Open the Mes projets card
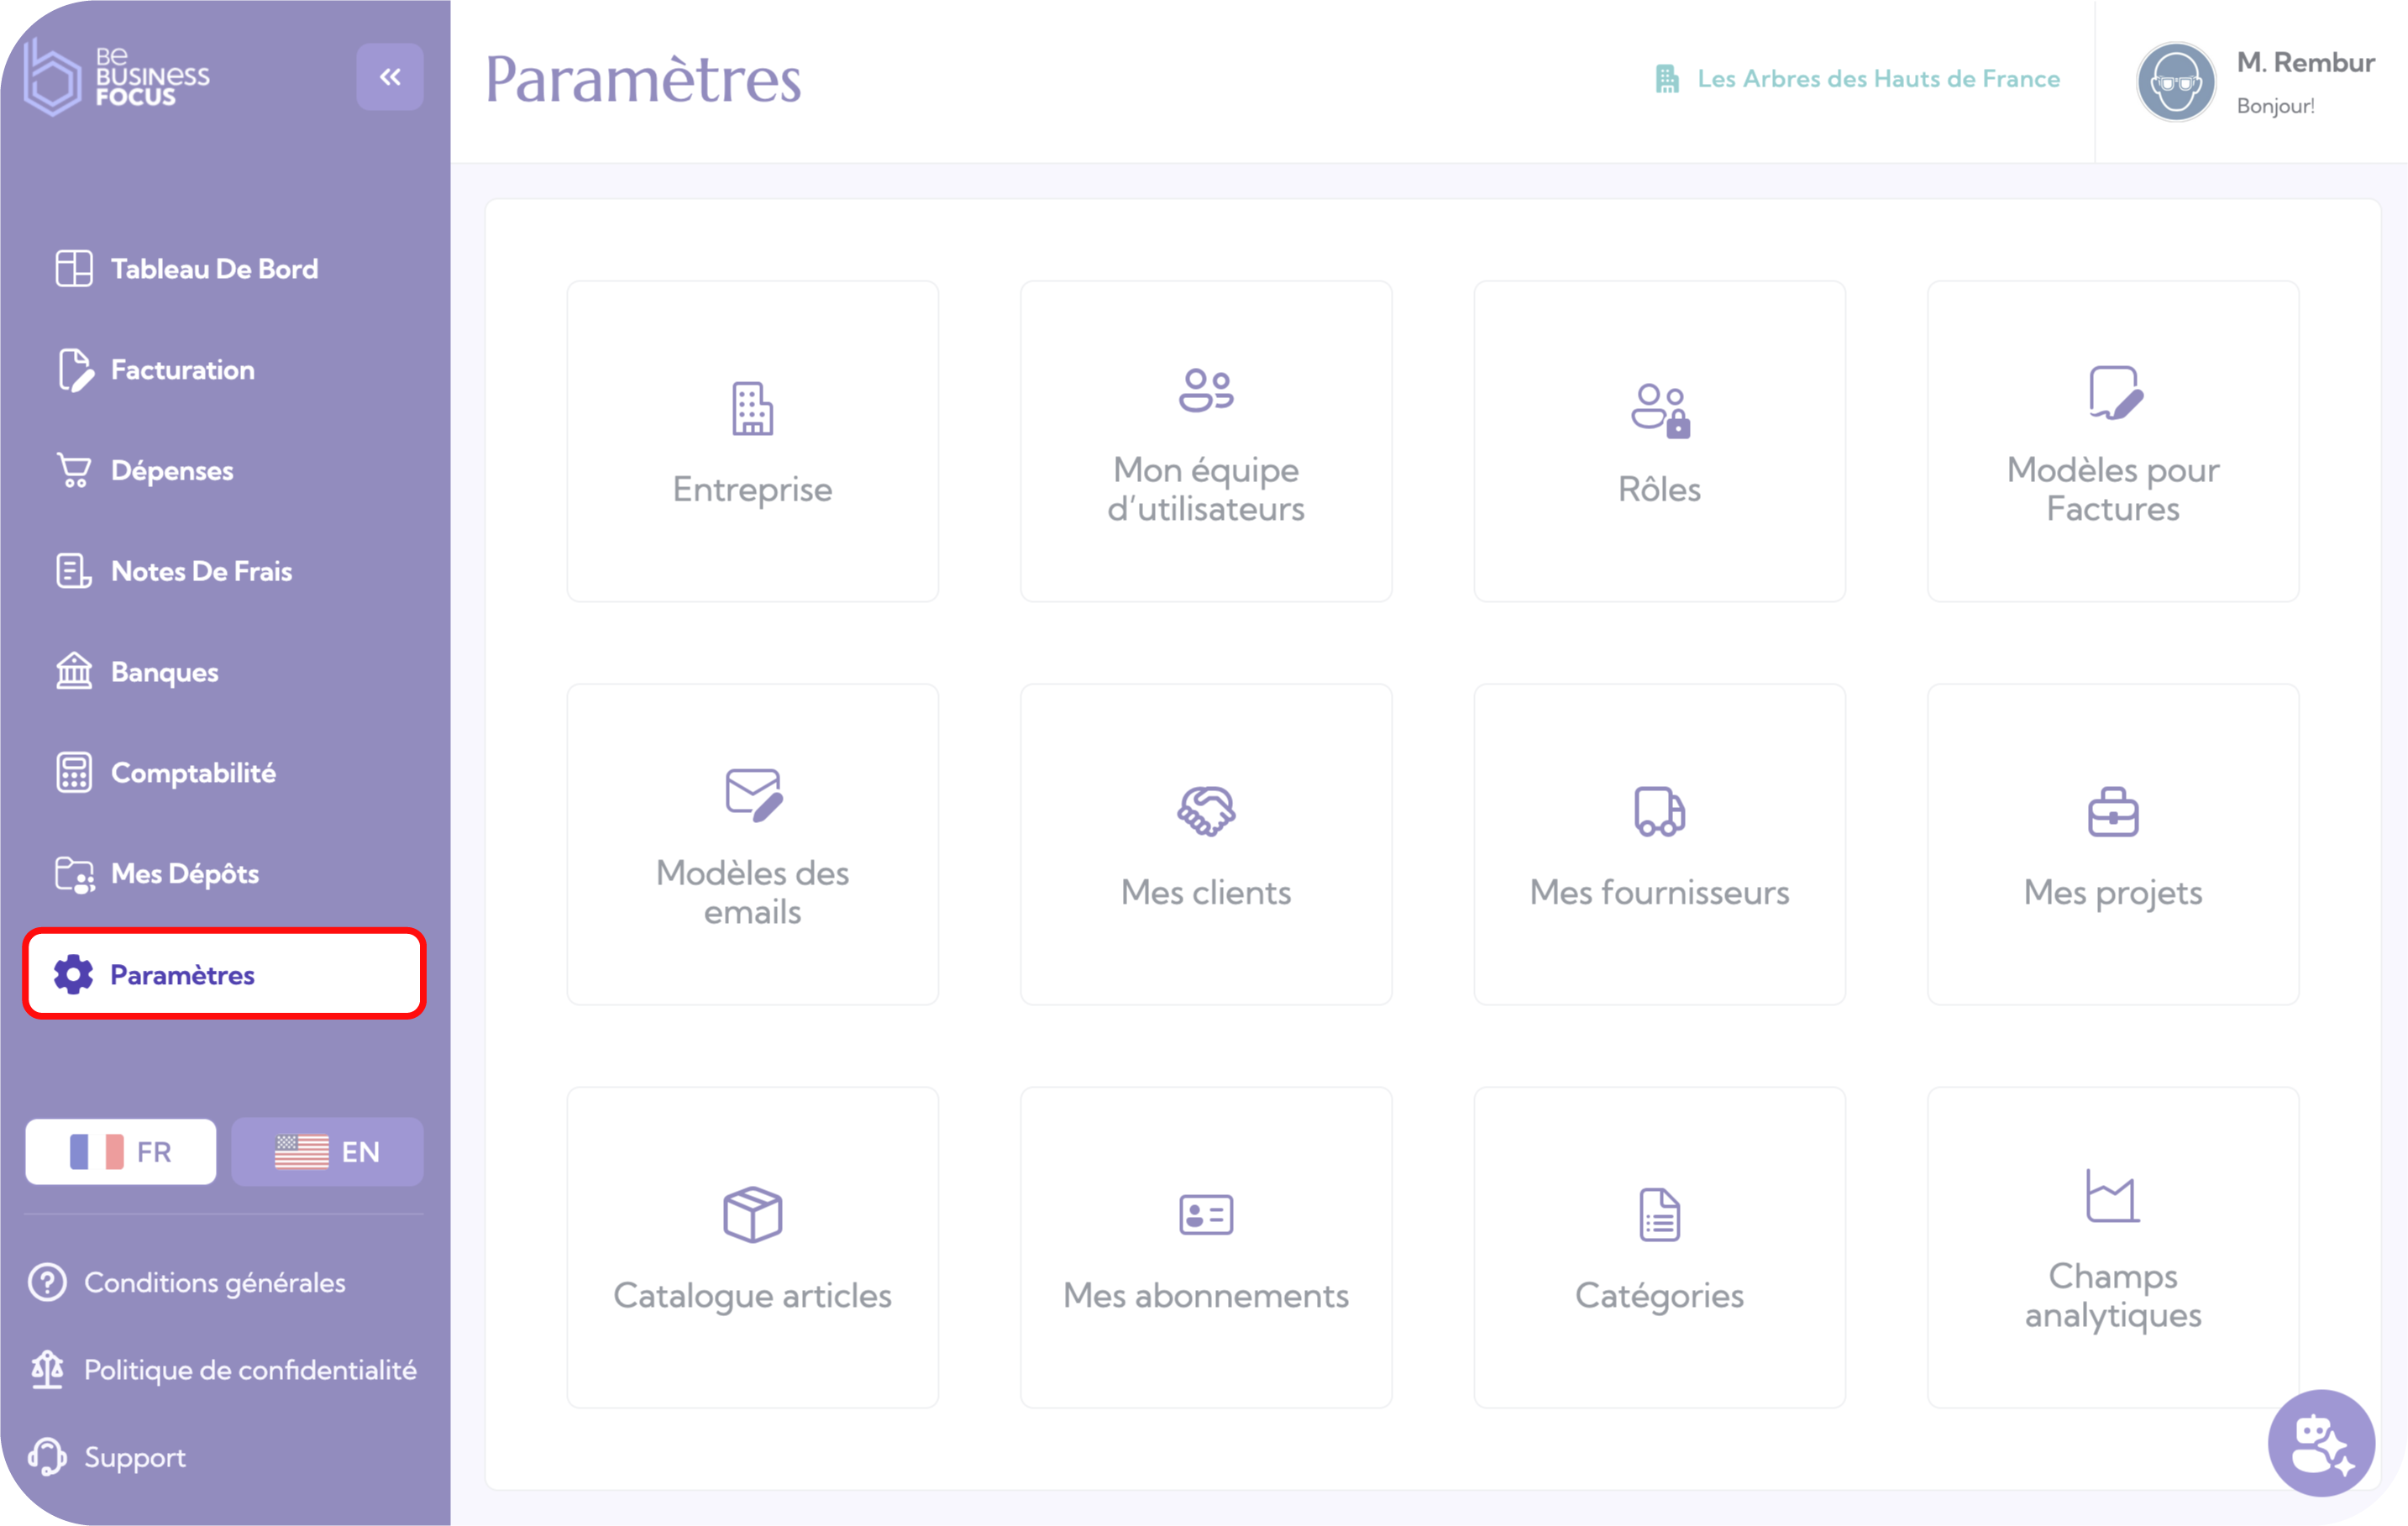This screenshot has height=1526, width=2408. [2113, 844]
